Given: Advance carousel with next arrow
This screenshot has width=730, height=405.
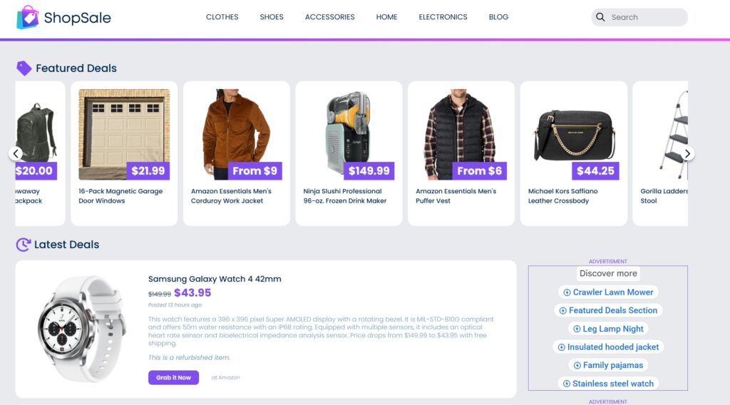Looking at the screenshot, I should [x=687, y=153].
